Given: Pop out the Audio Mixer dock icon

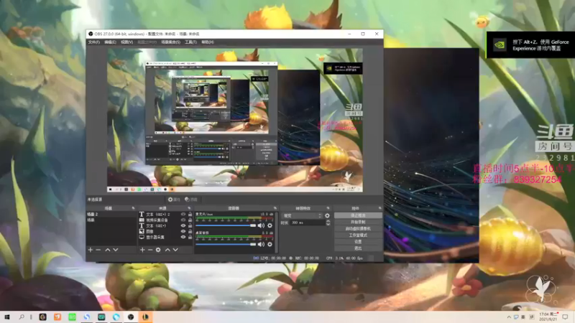Looking at the screenshot, I should point(275,208).
